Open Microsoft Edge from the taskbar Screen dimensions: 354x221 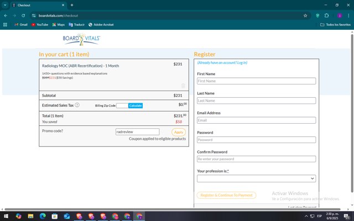[43, 216]
